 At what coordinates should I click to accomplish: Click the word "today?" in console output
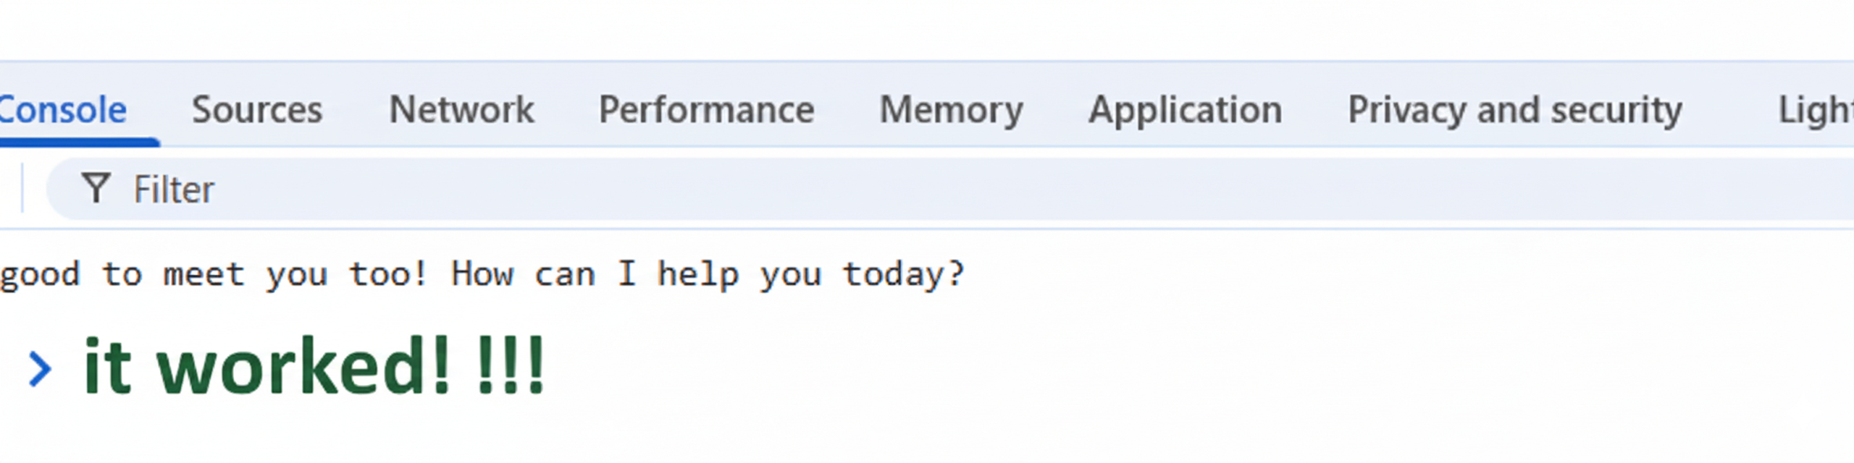(x=902, y=275)
